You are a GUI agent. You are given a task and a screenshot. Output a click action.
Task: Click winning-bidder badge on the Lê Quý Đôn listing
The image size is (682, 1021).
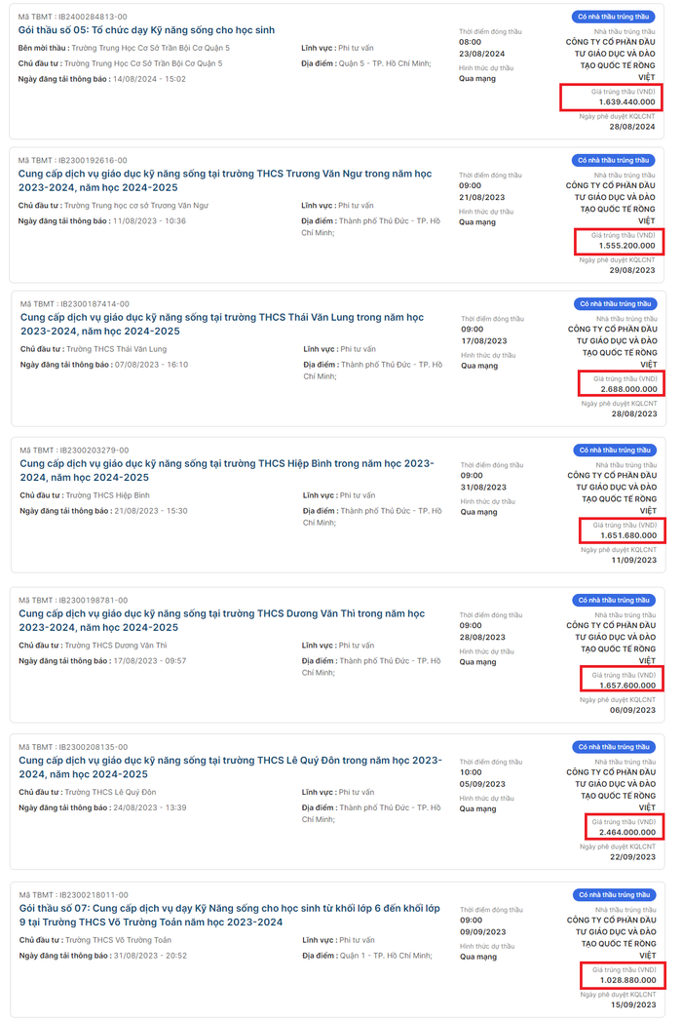(x=613, y=746)
